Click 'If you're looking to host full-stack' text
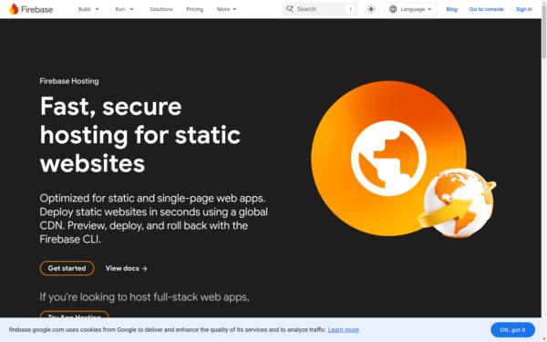 [144, 297]
